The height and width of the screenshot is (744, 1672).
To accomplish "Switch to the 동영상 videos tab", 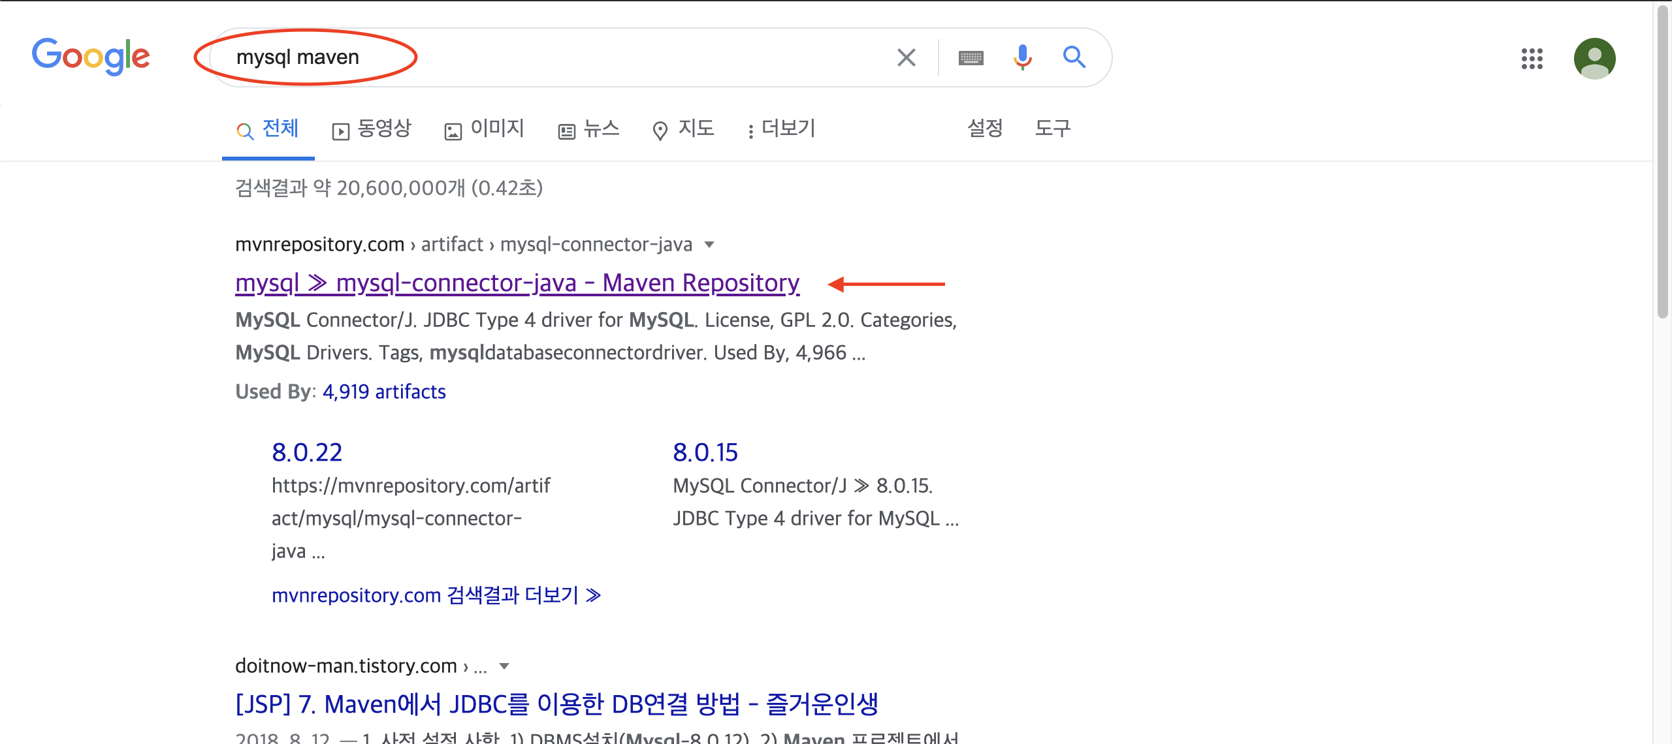I will coord(372,129).
